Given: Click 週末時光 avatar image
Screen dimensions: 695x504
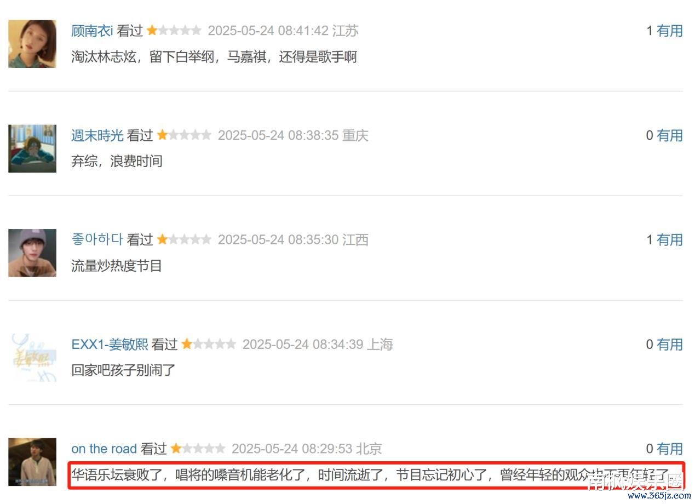Looking at the screenshot, I should pyautogui.click(x=32, y=148).
